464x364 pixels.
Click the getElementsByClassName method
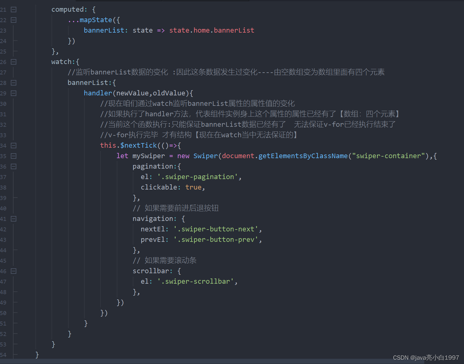pyautogui.click(x=303, y=156)
